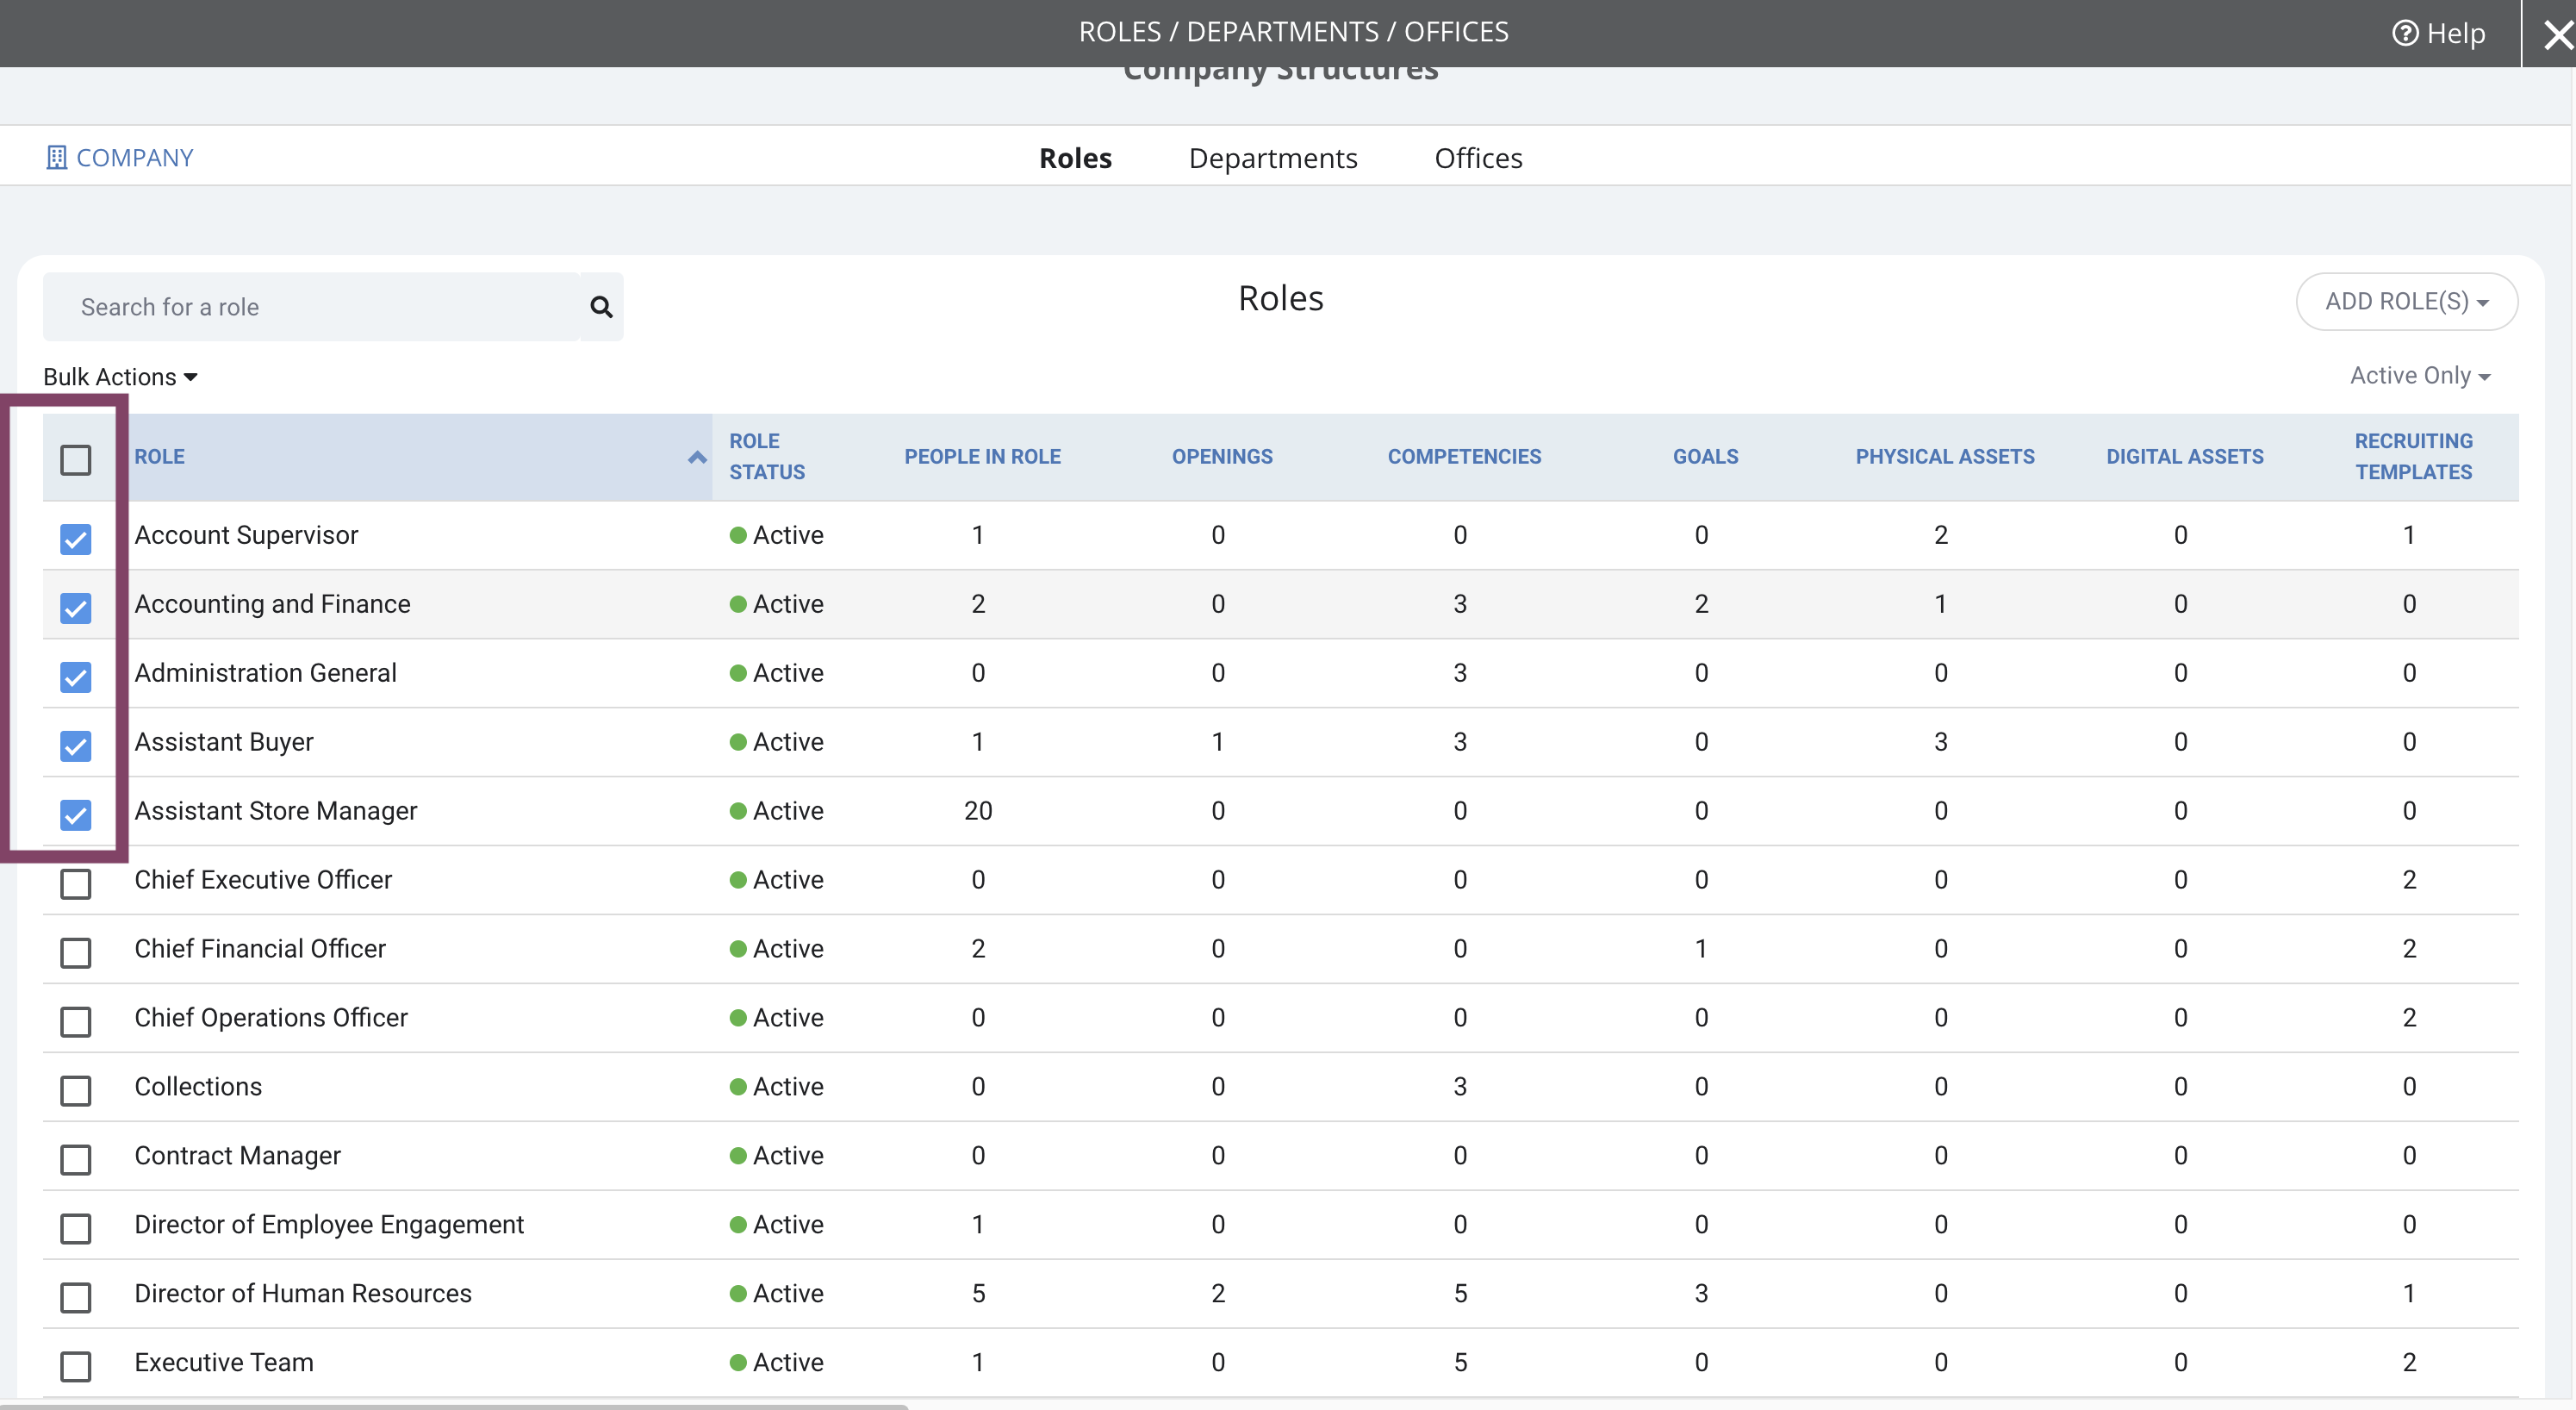The width and height of the screenshot is (2576, 1410).
Task: Click the horizontal scrollbar at bottom
Action: pos(454,1406)
